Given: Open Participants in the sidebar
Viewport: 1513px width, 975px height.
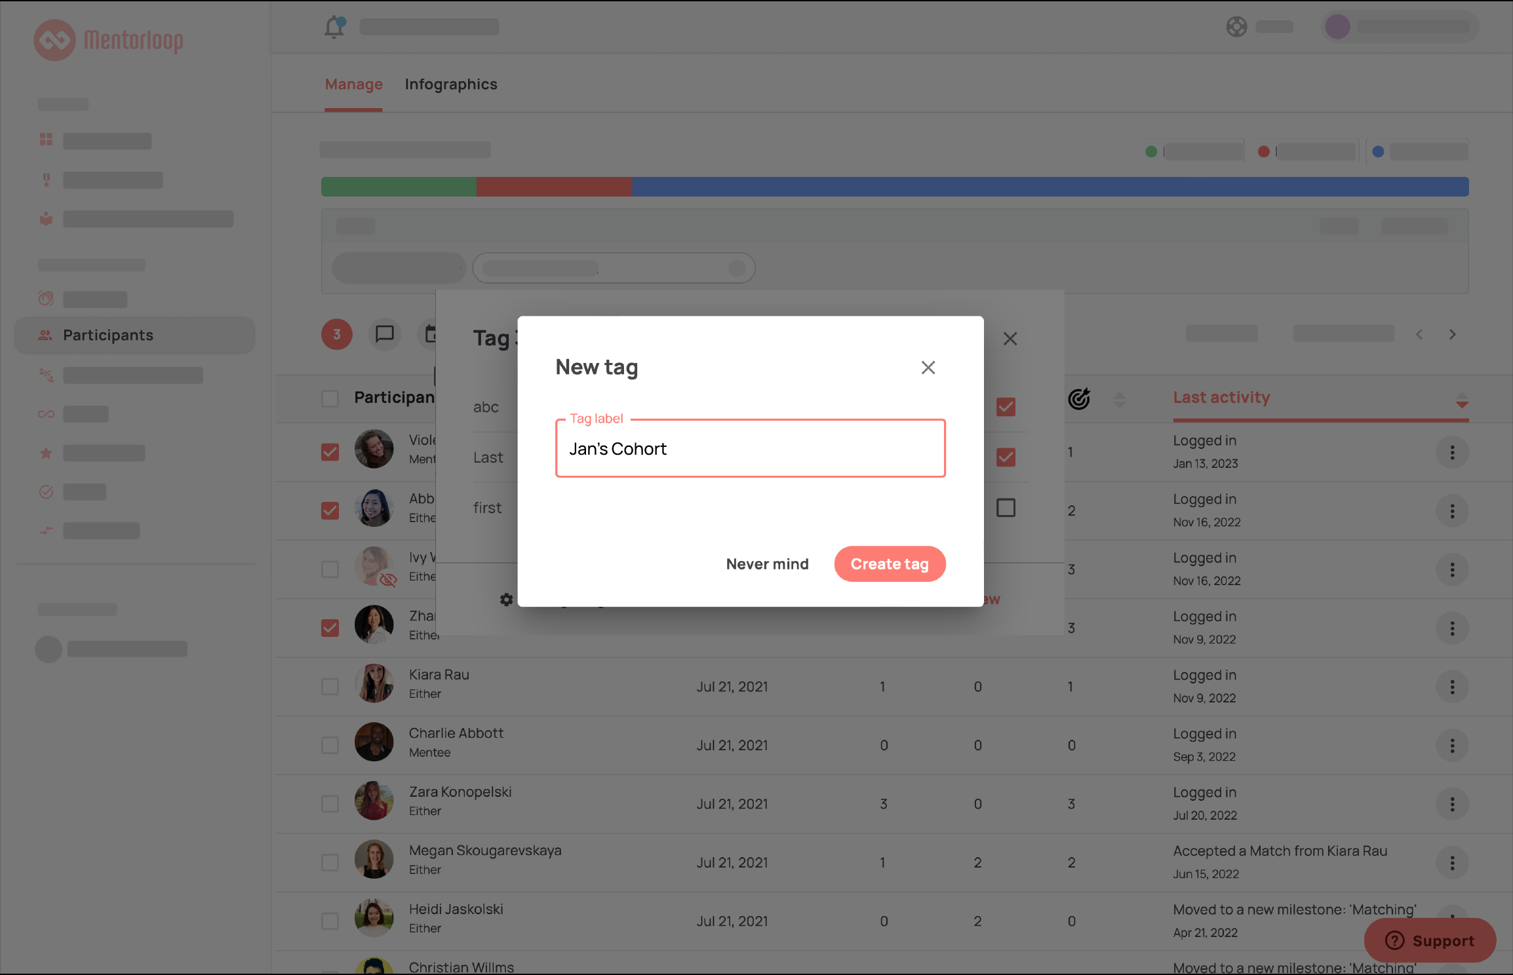Looking at the screenshot, I should (x=135, y=335).
